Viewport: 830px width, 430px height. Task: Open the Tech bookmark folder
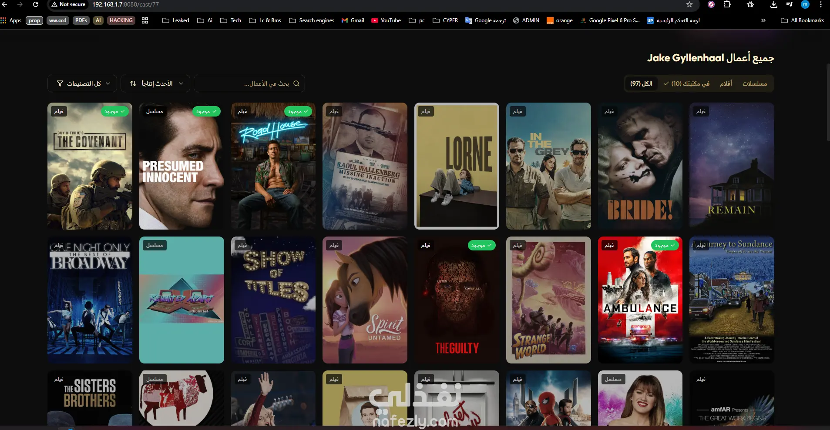coord(231,20)
